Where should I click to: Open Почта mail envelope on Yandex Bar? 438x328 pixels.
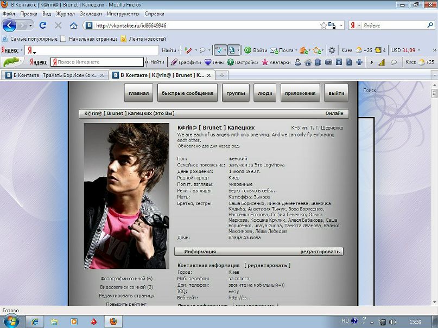(282, 50)
